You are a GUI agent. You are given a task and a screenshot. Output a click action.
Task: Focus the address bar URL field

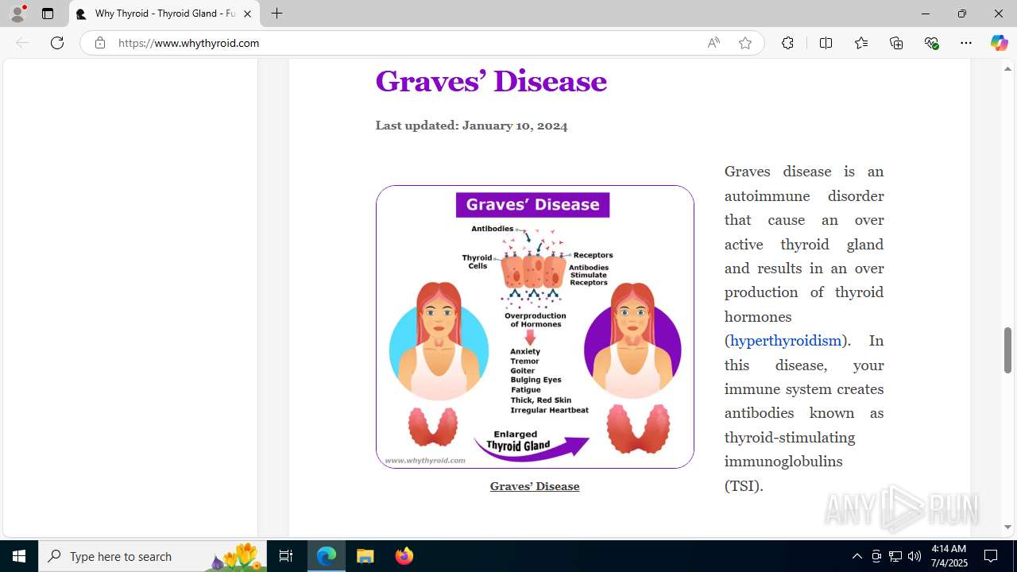405,43
